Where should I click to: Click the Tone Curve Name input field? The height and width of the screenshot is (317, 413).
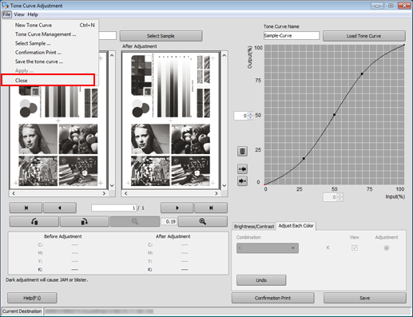click(292, 35)
